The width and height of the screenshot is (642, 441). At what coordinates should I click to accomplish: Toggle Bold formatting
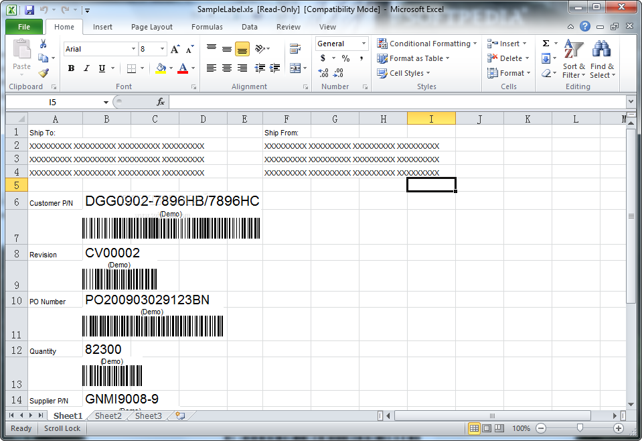[x=71, y=68]
